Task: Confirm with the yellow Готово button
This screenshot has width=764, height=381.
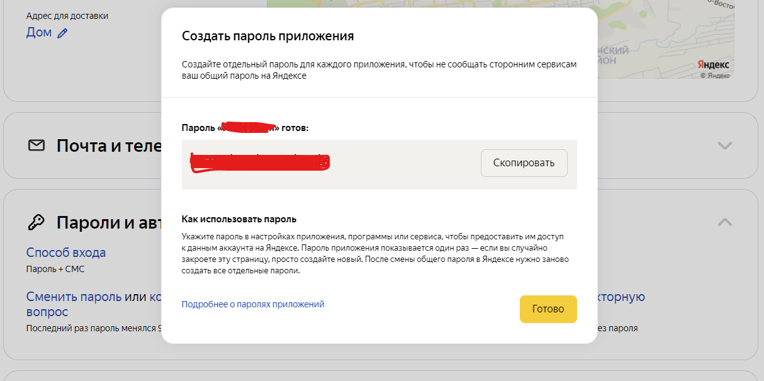Action: pyautogui.click(x=548, y=309)
